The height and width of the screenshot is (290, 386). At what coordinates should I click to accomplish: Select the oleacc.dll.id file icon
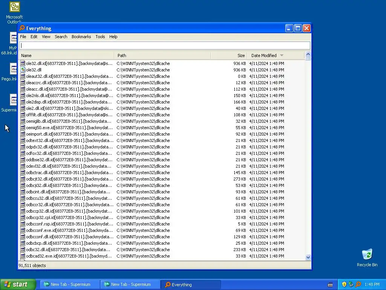pos(23,89)
